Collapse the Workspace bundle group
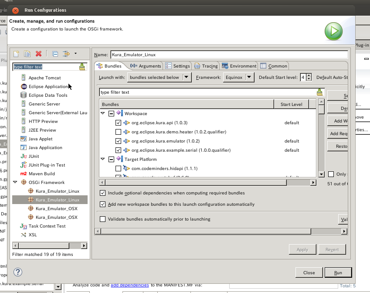 point(103,113)
